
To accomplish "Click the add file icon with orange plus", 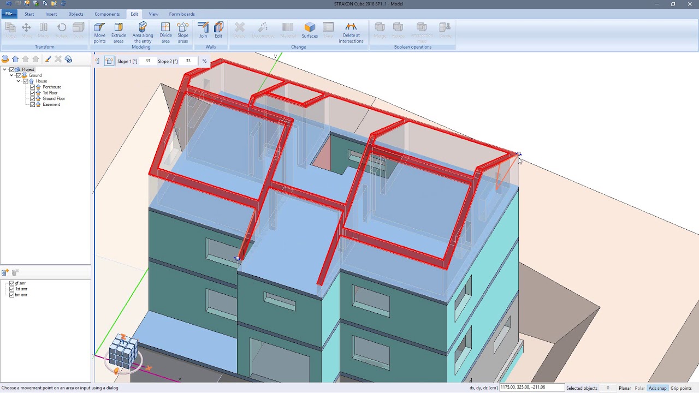I will pyautogui.click(x=5, y=272).
